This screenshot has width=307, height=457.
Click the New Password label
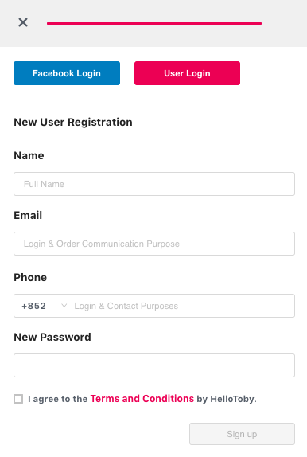click(52, 338)
